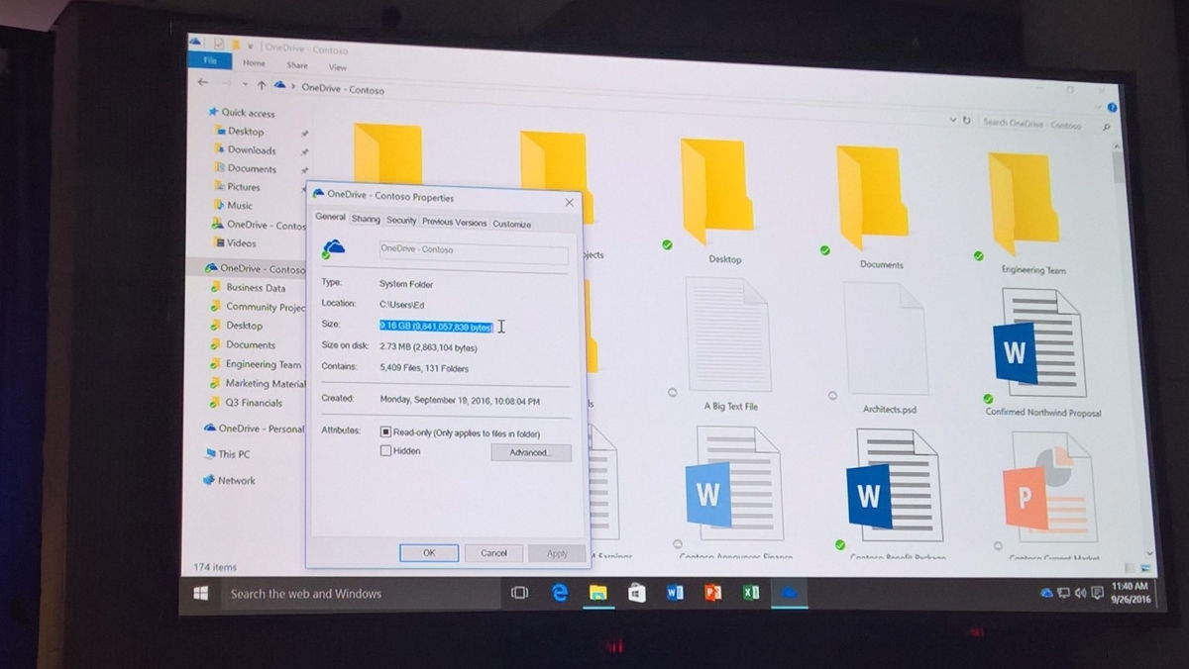Image resolution: width=1189 pixels, height=669 pixels.
Task: Click the Advanced... button
Action: click(x=530, y=453)
